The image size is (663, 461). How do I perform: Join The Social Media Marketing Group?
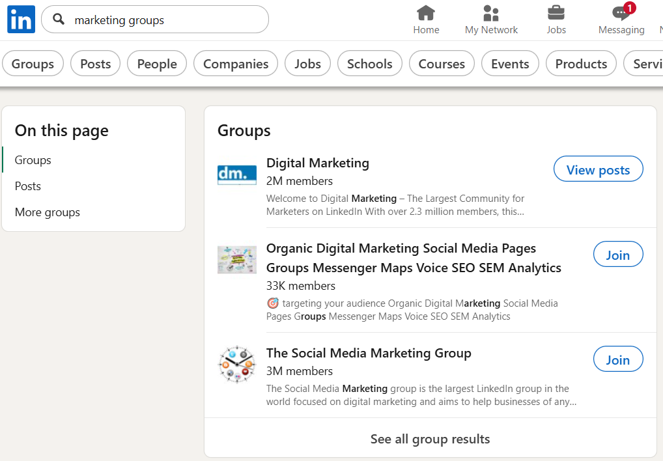click(618, 359)
